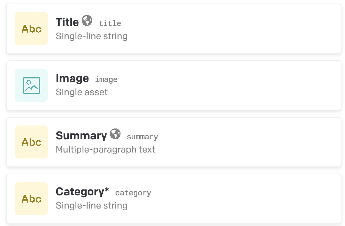
Task: Open the Summary field card
Action: point(230,142)
